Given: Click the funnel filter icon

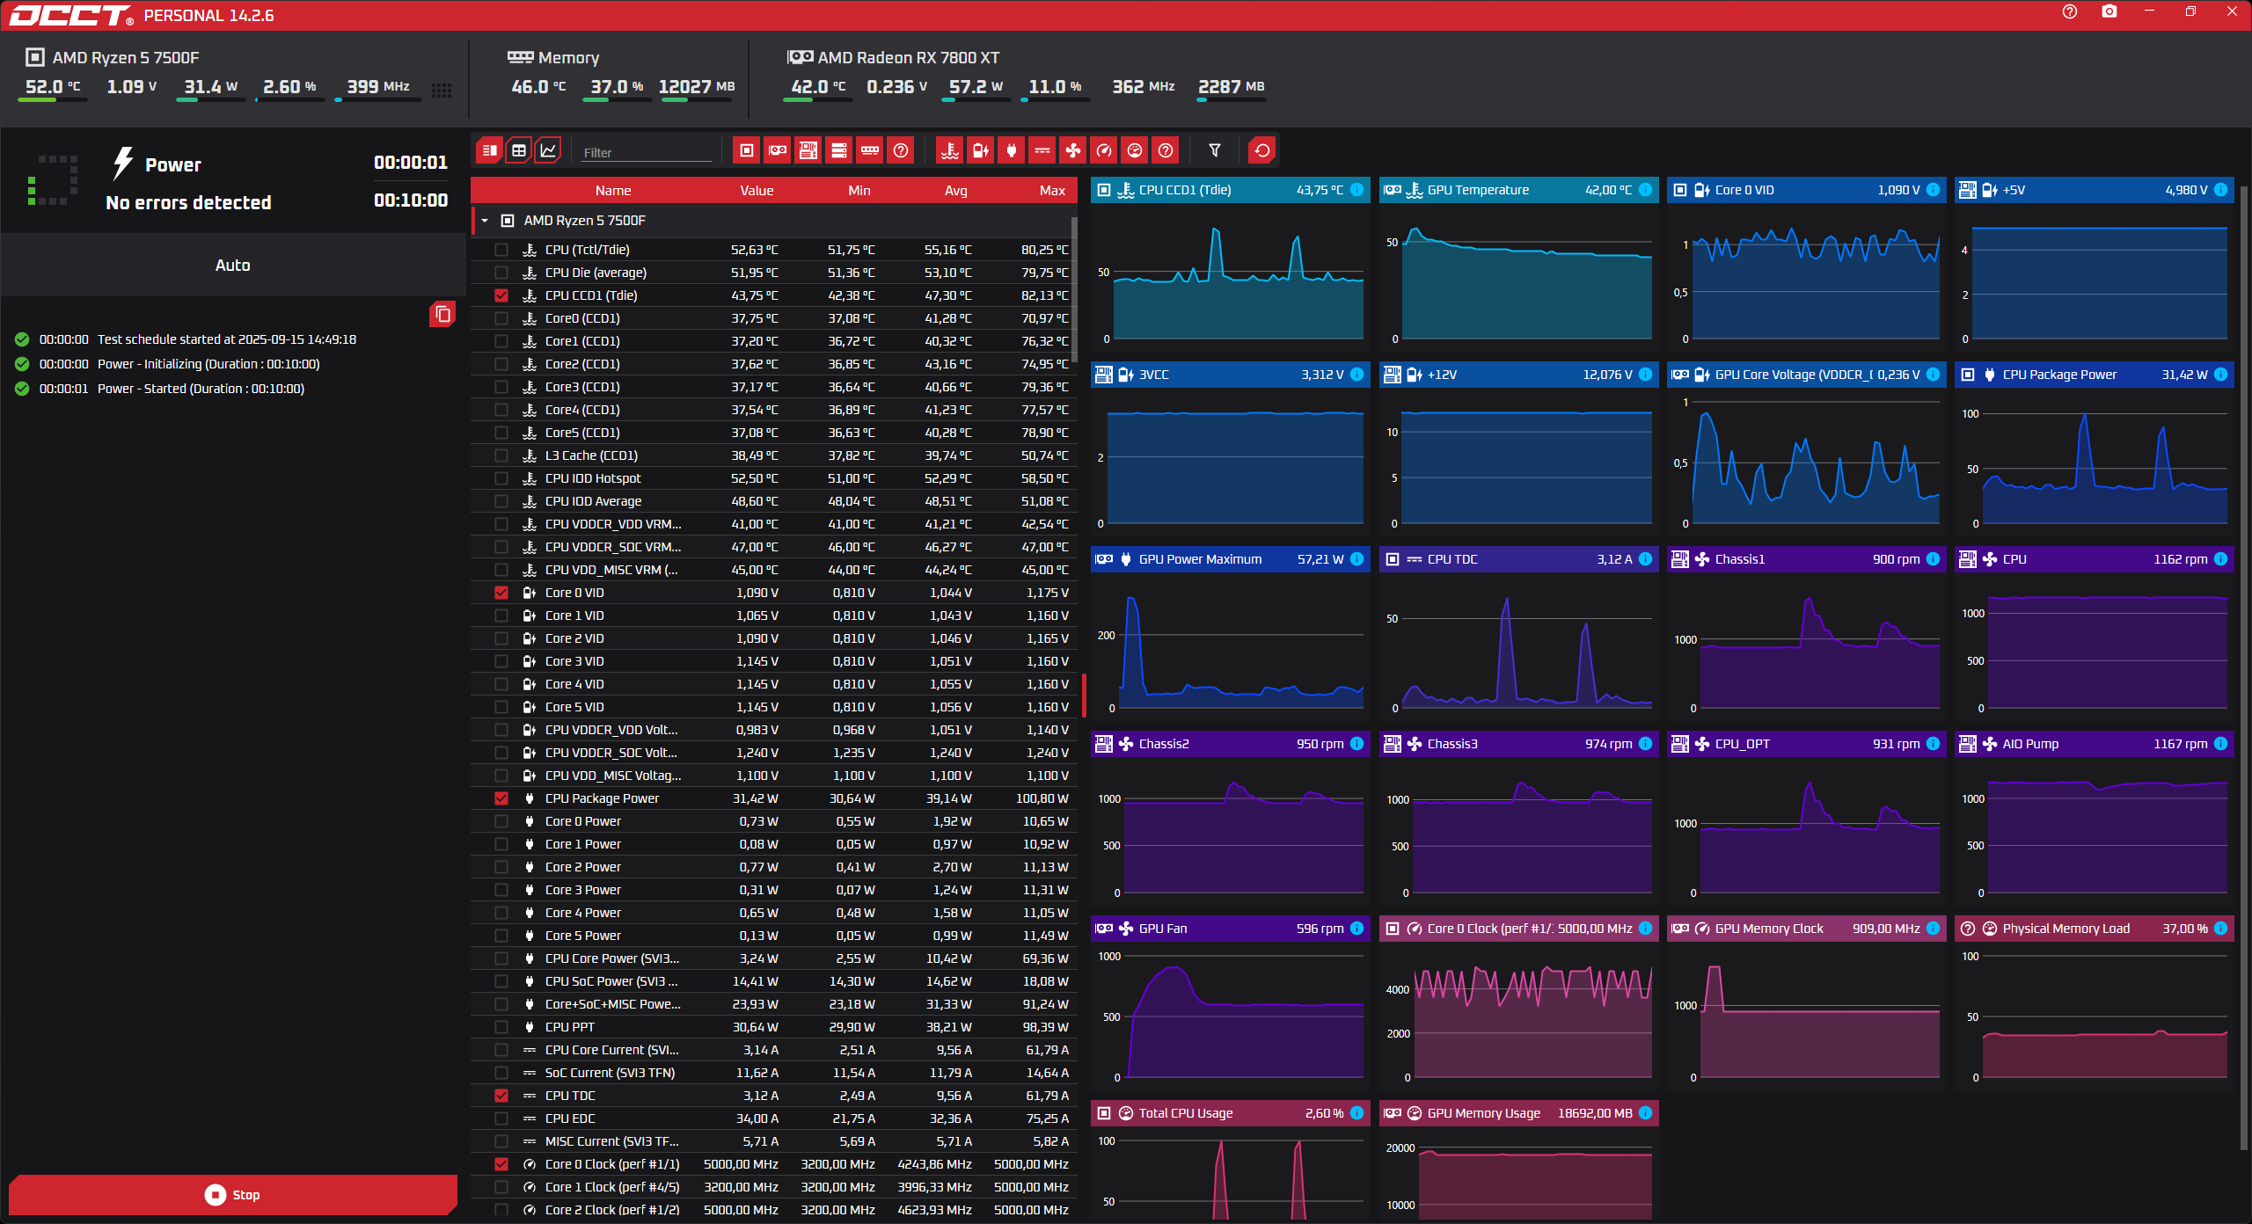Looking at the screenshot, I should pyautogui.click(x=1214, y=150).
